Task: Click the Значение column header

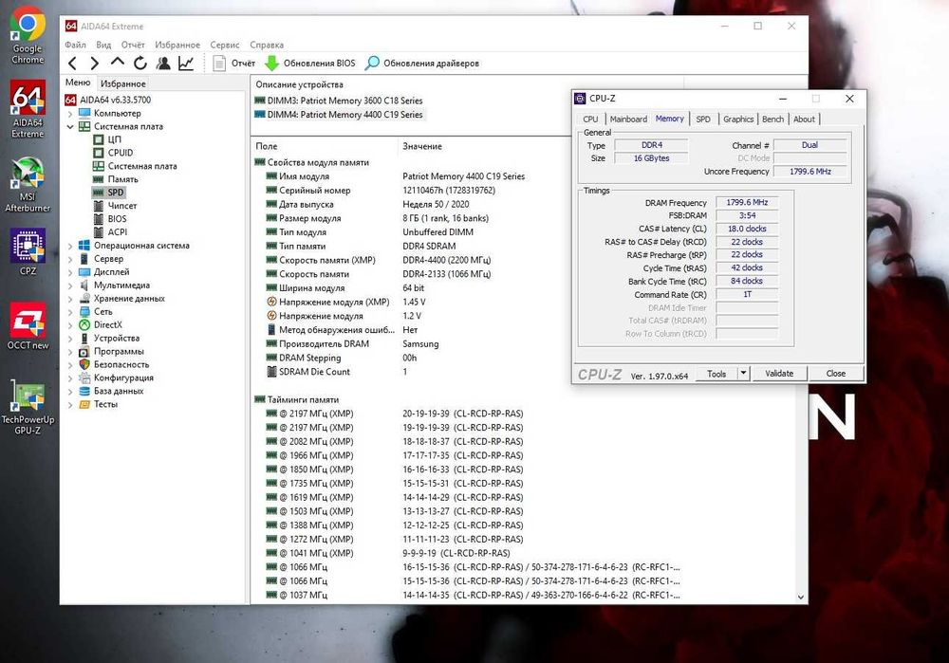Action: 422,146
